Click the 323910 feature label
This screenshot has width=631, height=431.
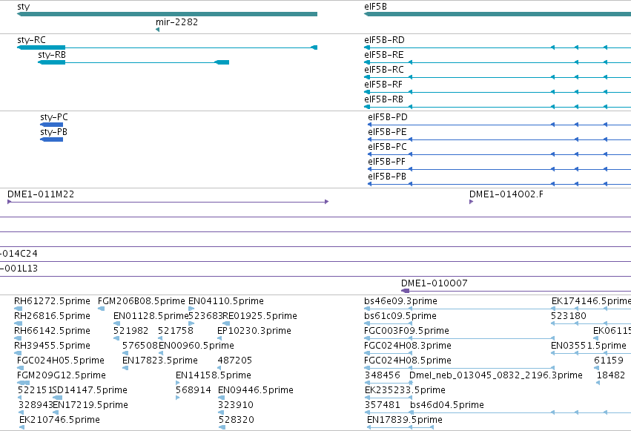236,405
